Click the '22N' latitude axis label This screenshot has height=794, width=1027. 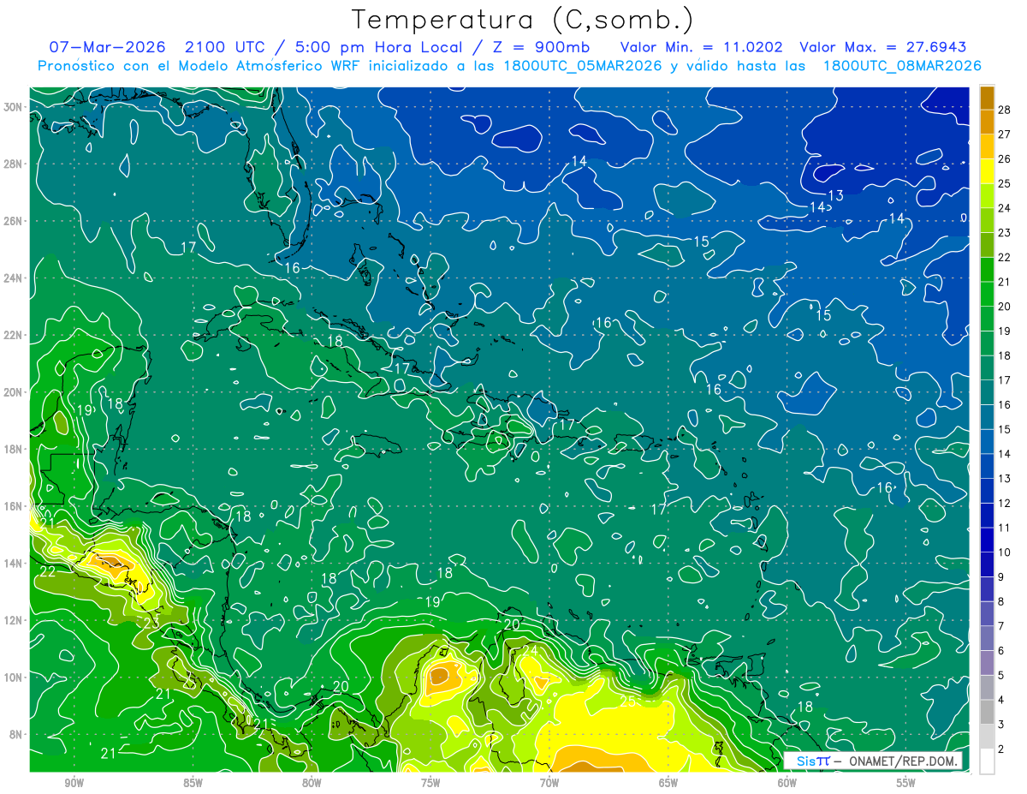point(14,335)
